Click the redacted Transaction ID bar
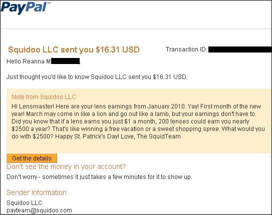The width and height of the screenshot is (272, 215). pyautogui.click(x=240, y=49)
